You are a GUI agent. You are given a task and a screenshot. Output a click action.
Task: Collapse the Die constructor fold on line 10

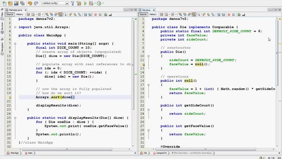pyautogui.click(x=148, y=56)
